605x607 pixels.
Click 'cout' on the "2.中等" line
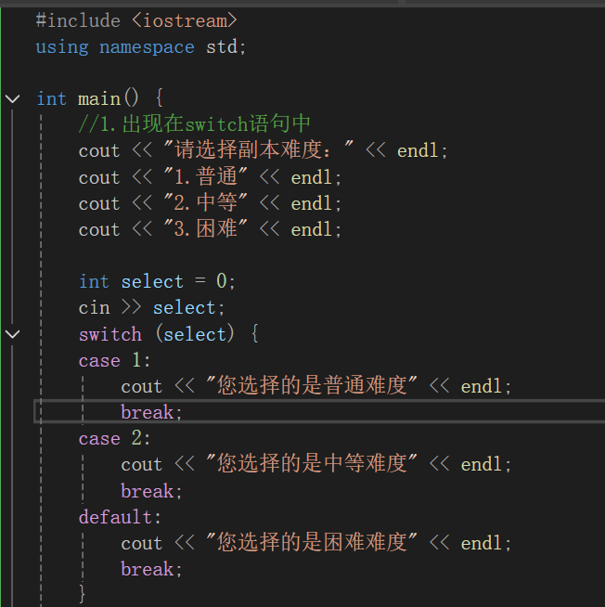pyautogui.click(x=99, y=203)
